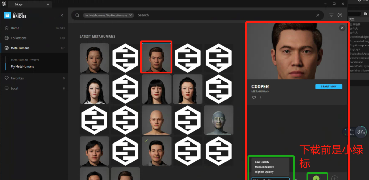This screenshot has height=180, width=369.
Task: Click the COOPER name heading
Action: click(x=260, y=87)
